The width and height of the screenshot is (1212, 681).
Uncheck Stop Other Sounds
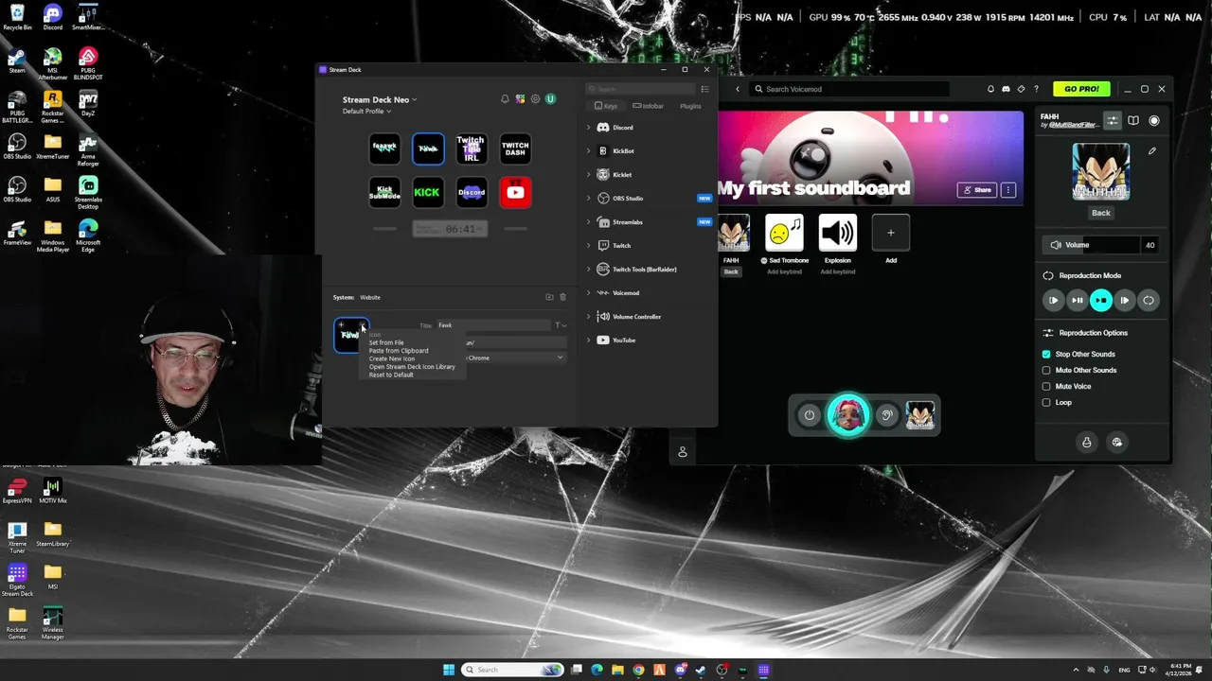coord(1046,354)
